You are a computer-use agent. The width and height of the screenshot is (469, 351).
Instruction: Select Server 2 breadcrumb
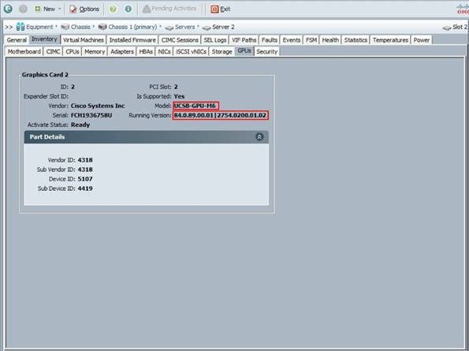(x=223, y=27)
